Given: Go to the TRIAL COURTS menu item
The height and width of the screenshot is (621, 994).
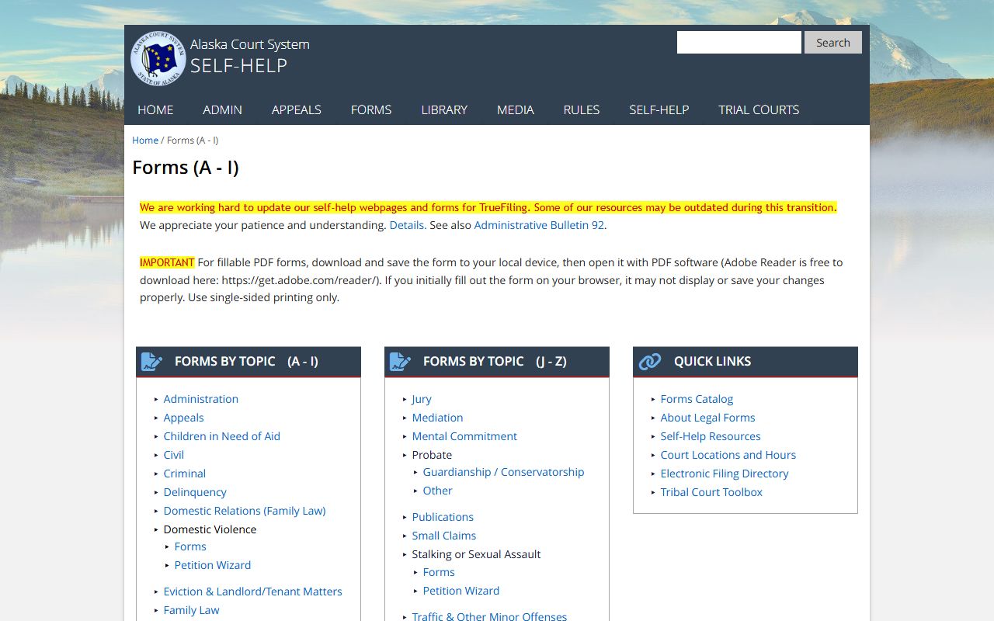Looking at the screenshot, I should click(758, 109).
